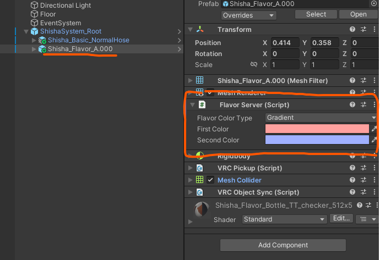The width and height of the screenshot is (380, 260).
Task: Collapse the Transform component
Action: coord(190,30)
